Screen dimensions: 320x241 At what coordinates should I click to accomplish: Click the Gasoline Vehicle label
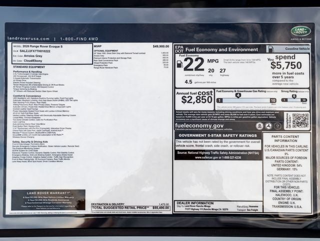[297, 49]
